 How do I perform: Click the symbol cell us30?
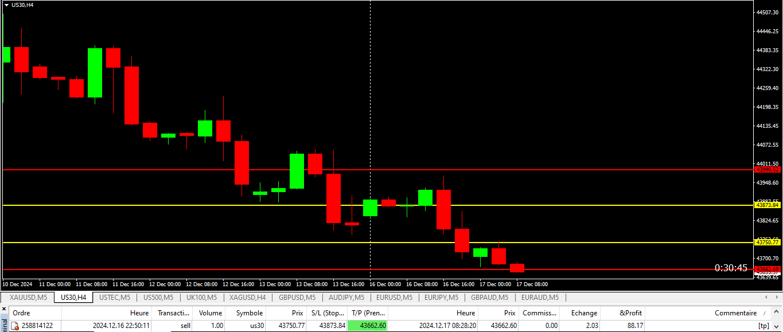click(x=256, y=326)
